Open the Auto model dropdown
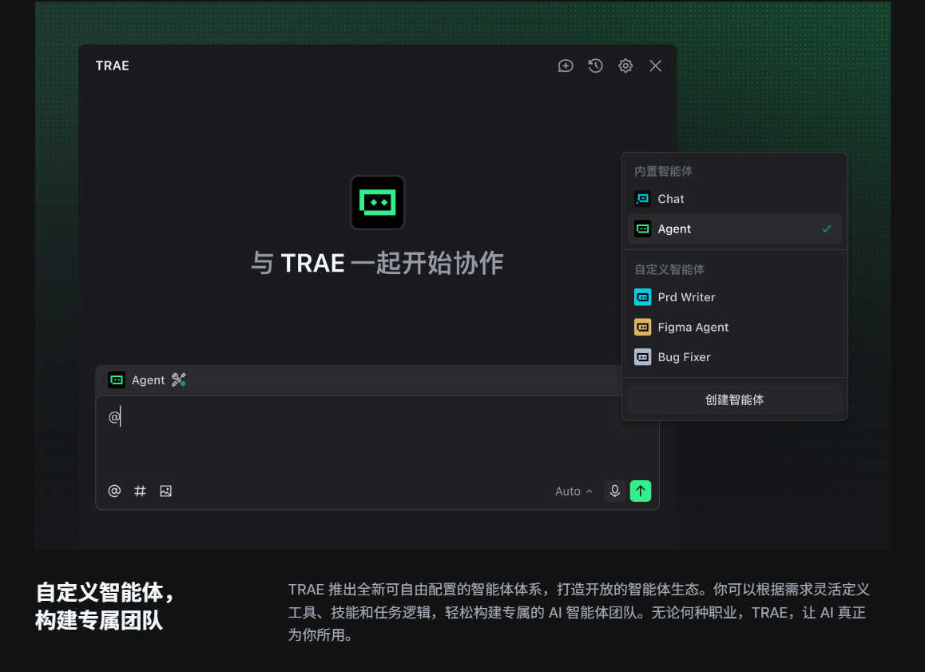 574,491
